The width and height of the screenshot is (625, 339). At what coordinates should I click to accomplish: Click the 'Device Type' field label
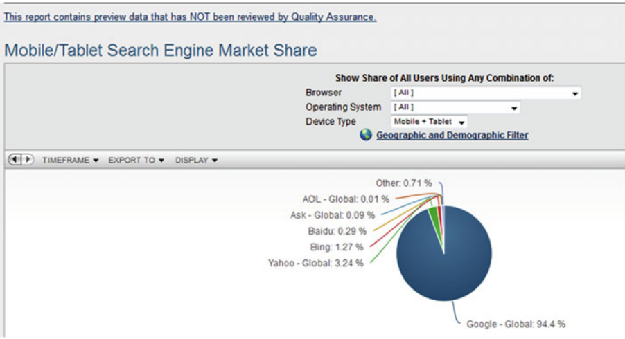(x=331, y=122)
